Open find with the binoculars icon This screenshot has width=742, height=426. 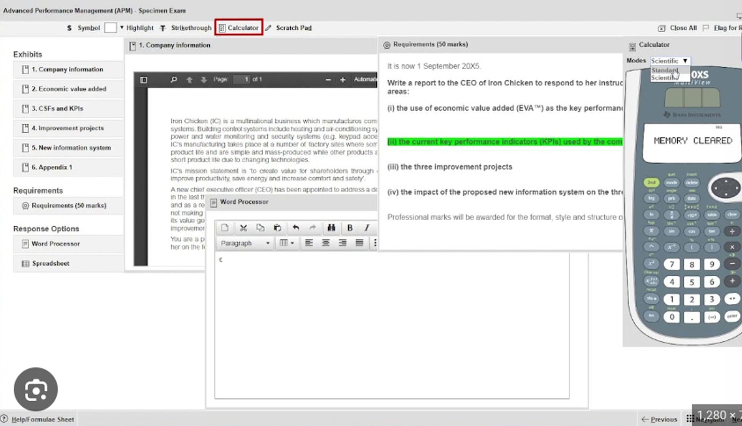coord(332,228)
